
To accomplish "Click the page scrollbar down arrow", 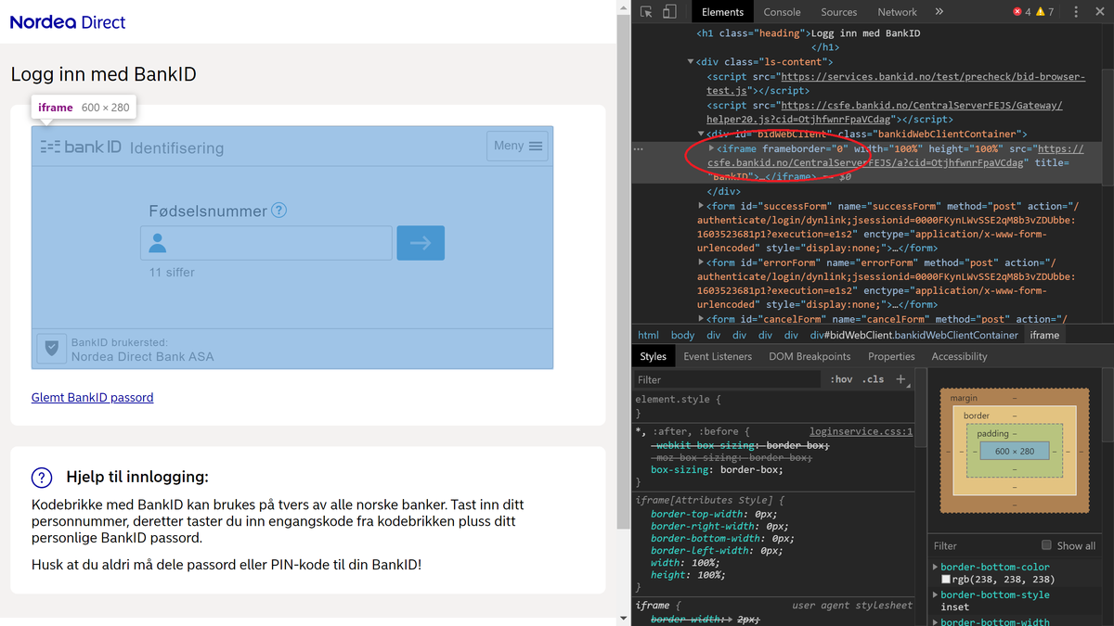I will tap(623, 618).
